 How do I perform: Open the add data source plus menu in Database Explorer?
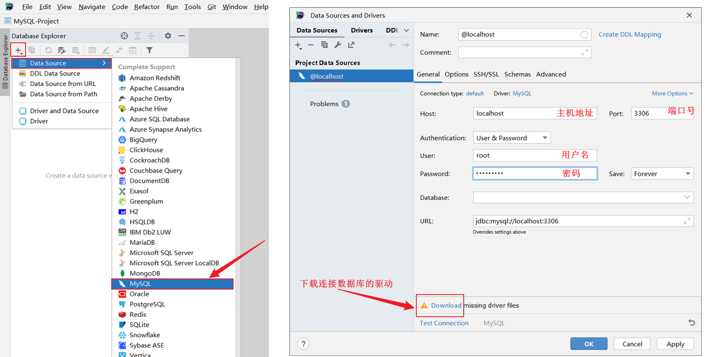pyautogui.click(x=18, y=50)
